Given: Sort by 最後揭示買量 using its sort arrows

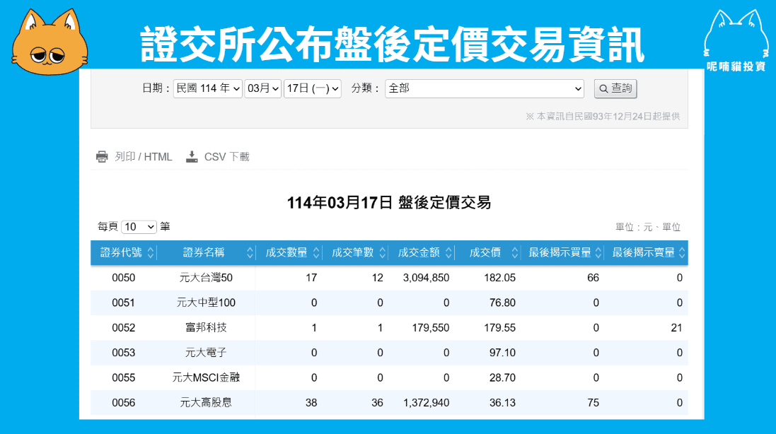Looking at the screenshot, I should [x=598, y=252].
